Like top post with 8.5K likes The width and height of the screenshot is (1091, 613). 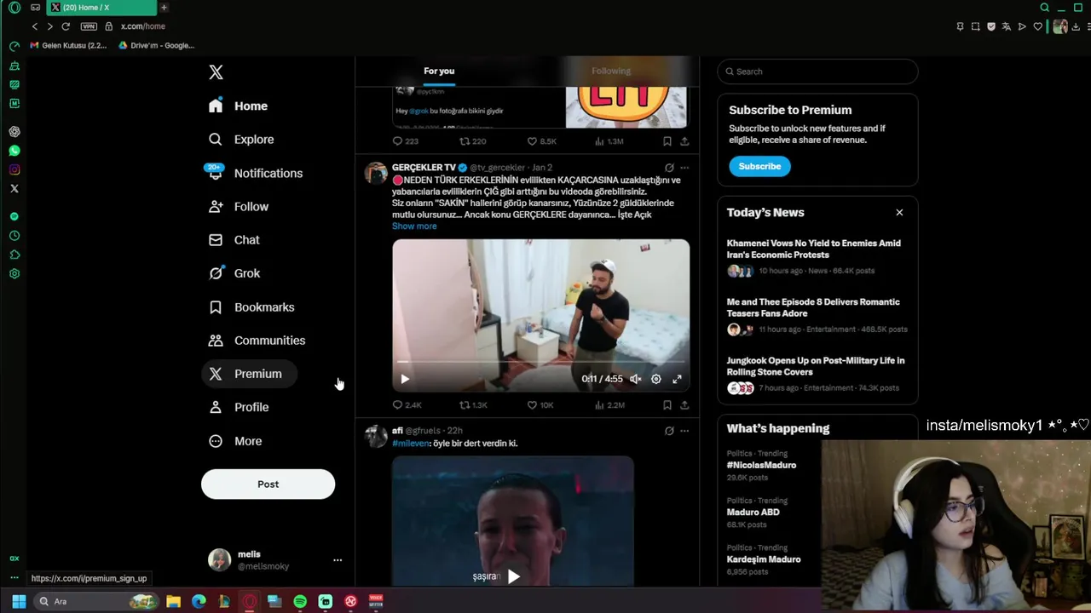pyautogui.click(x=541, y=141)
